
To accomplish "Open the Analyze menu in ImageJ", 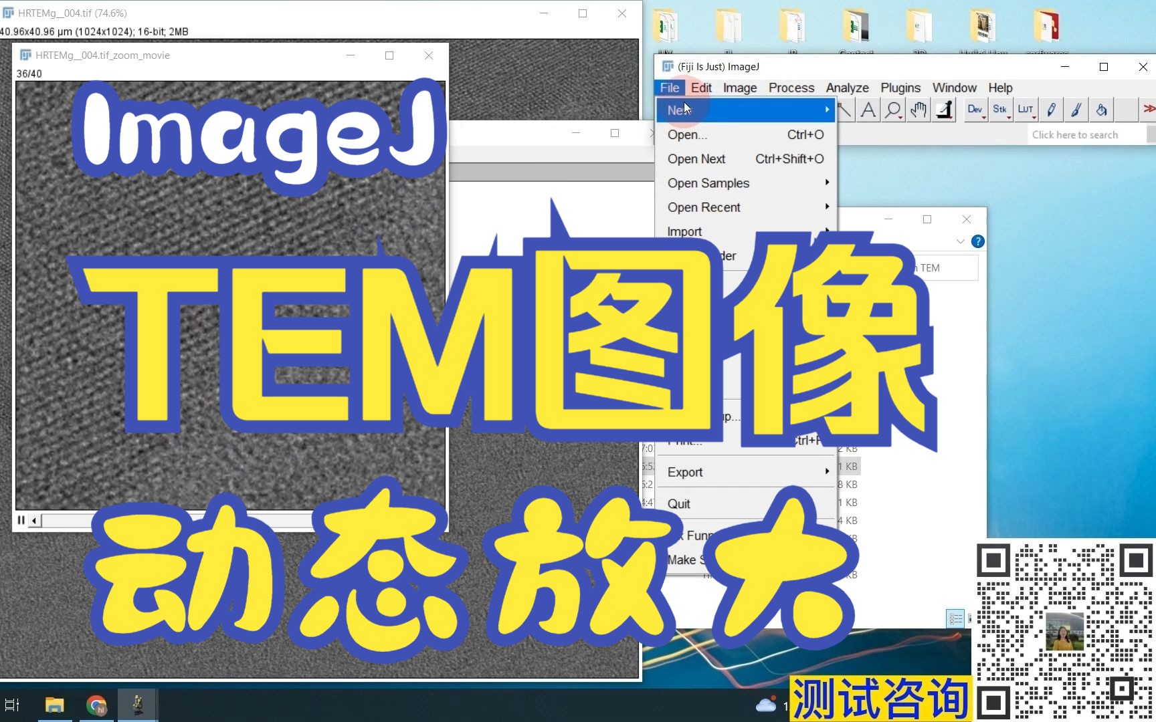I will click(847, 88).
